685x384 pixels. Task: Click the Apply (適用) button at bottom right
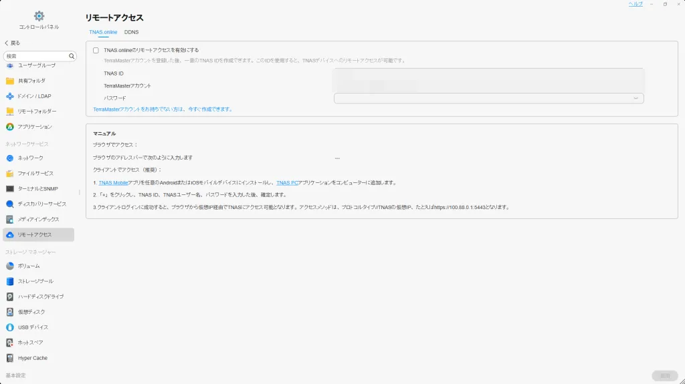tap(664, 376)
